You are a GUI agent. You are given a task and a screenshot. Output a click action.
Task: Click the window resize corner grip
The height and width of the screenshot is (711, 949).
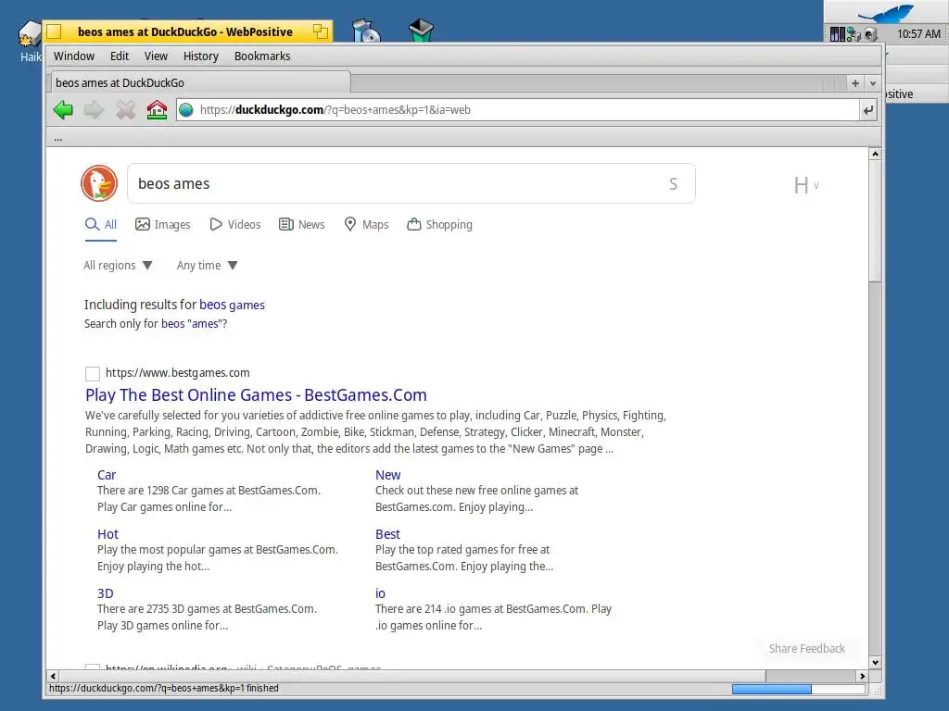coord(876,689)
